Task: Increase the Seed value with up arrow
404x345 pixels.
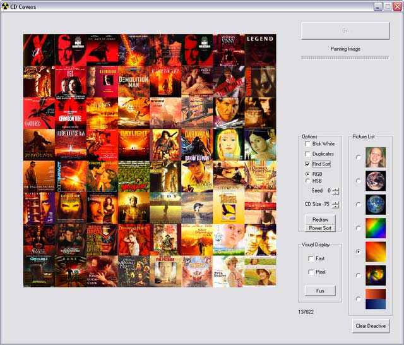Action: click(335, 190)
